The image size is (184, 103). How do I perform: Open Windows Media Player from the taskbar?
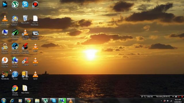coord(20,100)
